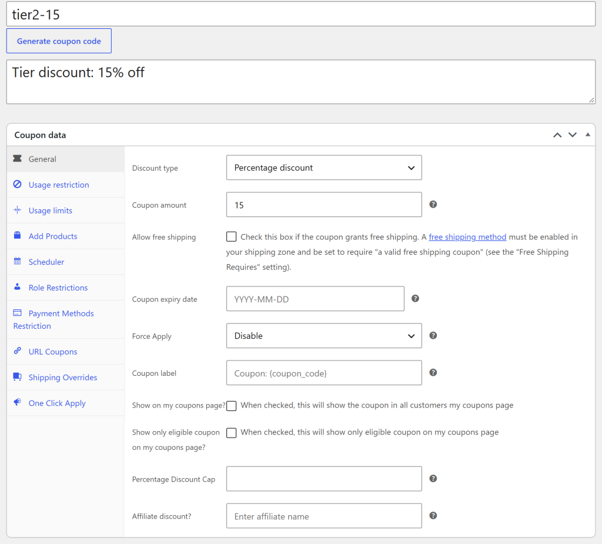Show help tooltip for Percentage Discount Cap
The width and height of the screenshot is (602, 544).
pyautogui.click(x=433, y=478)
